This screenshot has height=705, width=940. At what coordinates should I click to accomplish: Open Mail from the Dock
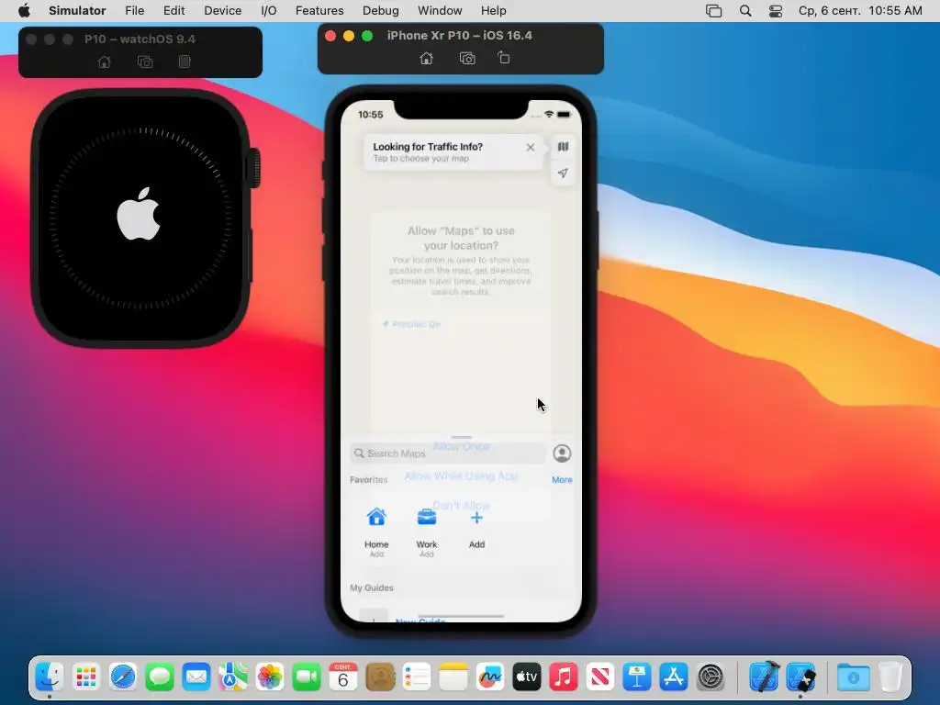tap(196, 677)
